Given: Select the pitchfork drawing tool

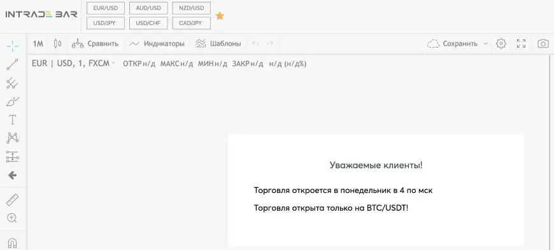Looking at the screenshot, I should click(12, 83).
